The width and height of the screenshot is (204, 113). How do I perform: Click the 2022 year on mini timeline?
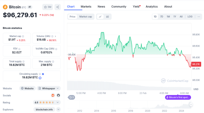pyautogui.click(x=164, y=111)
